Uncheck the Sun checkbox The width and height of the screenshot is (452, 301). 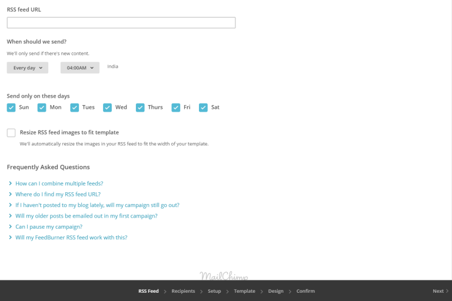pos(11,108)
